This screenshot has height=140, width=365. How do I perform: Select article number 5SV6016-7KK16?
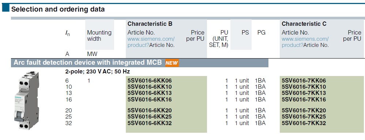pyautogui.click(x=304, y=100)
